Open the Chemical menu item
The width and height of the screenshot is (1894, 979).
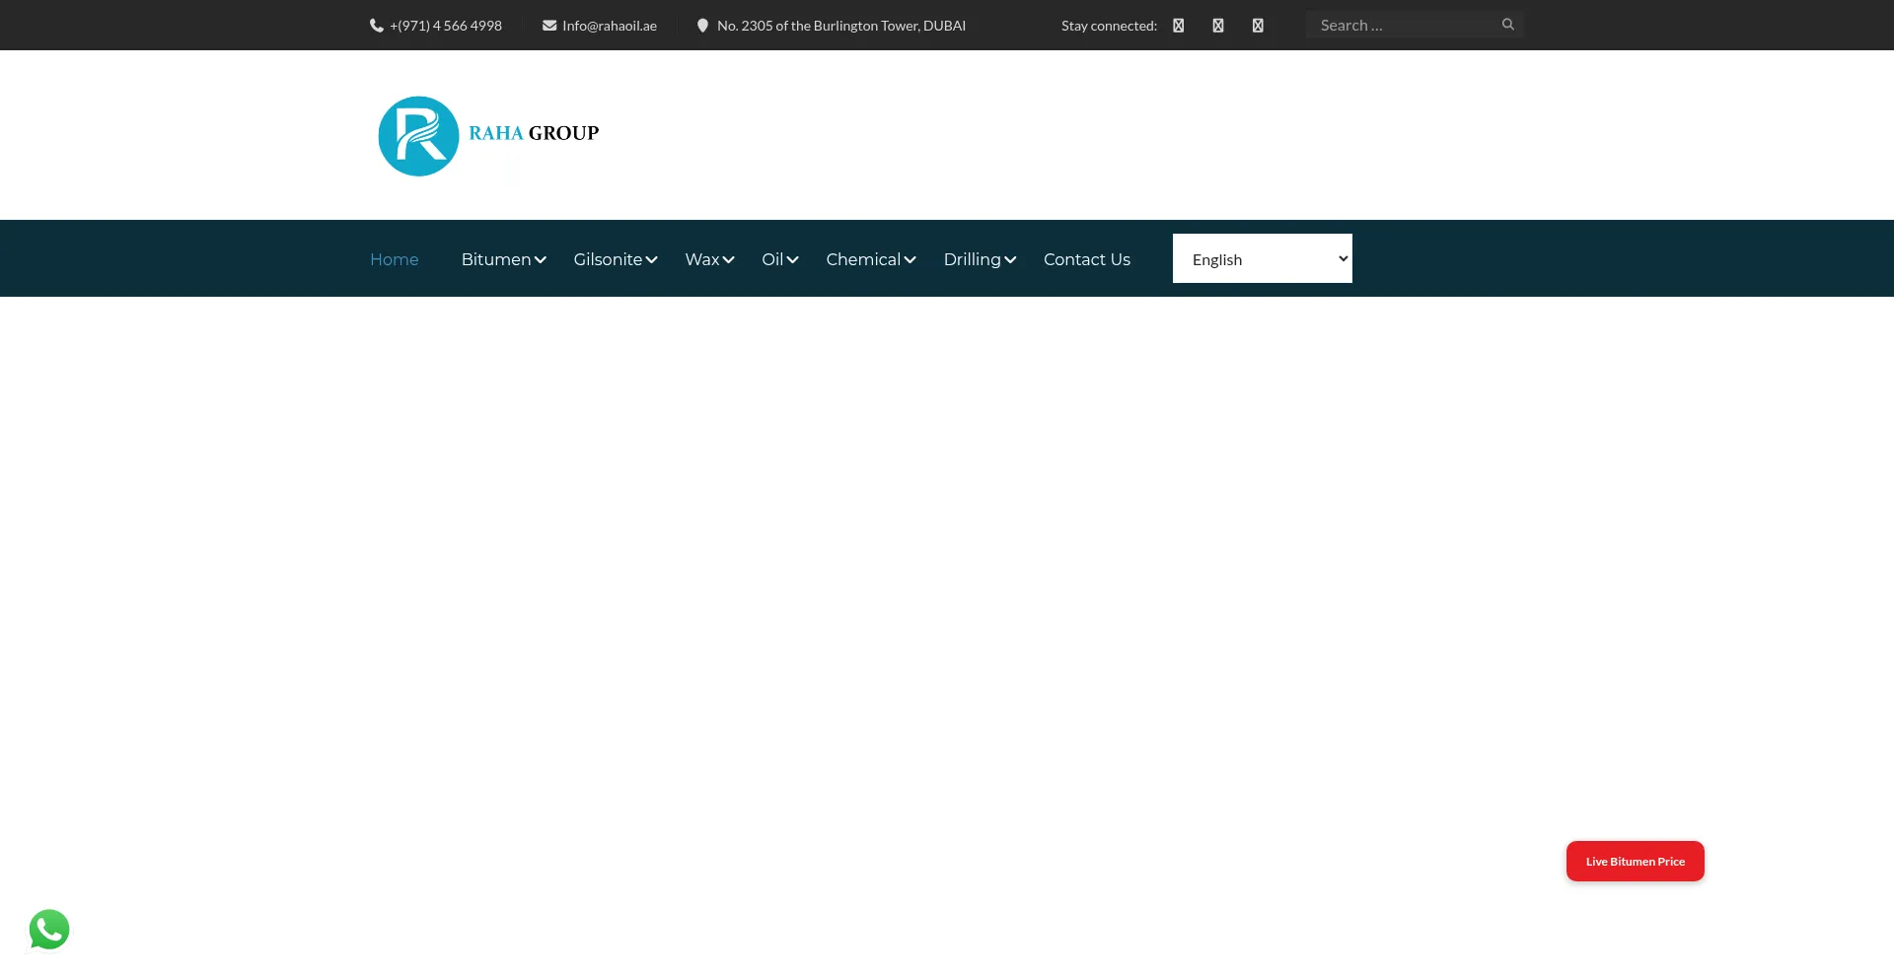(x=863, y=259)
